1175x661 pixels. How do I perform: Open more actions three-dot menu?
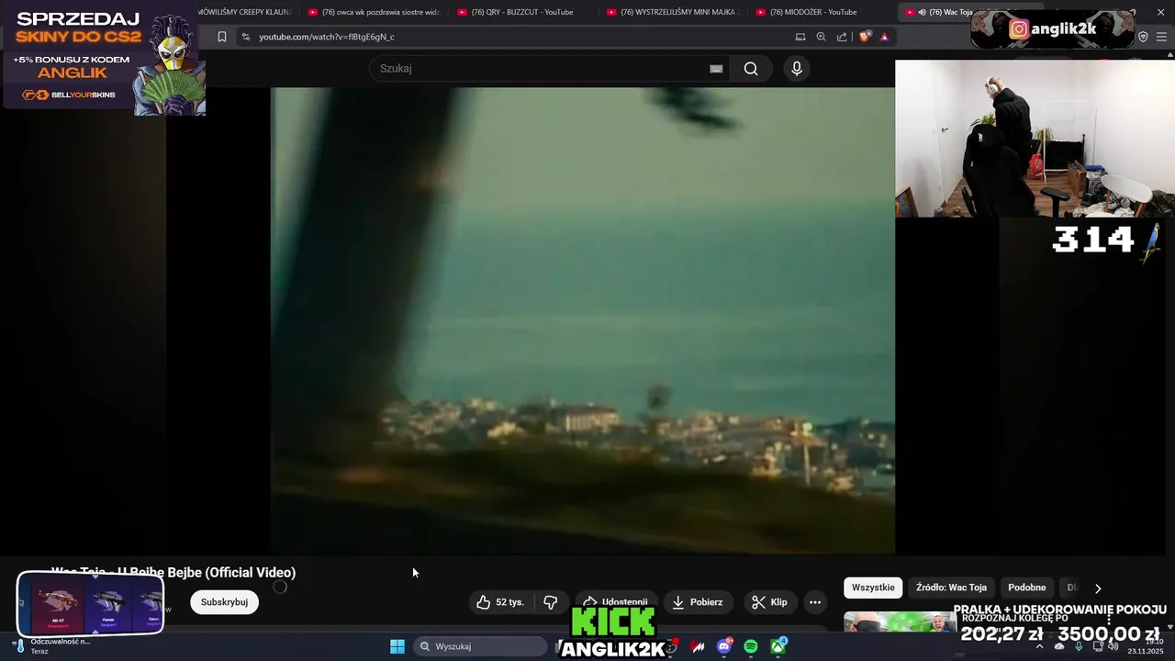pyautogui.click(x=815, y=602)
